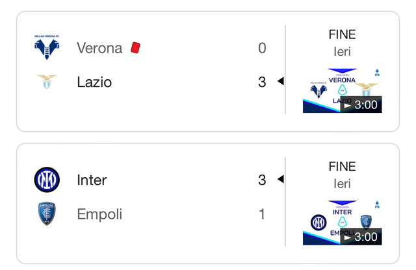Play the Verona vs Lazio highlights video
This screenshot has height=270, width=416.
coord(343,91)
